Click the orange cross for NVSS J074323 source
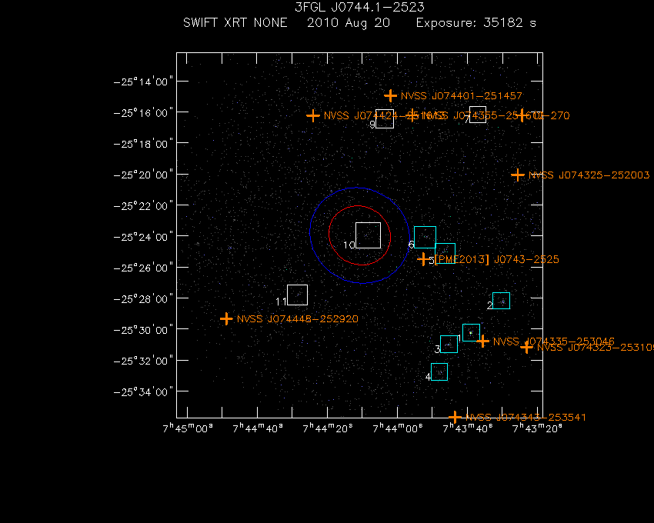 (x=526, y=347)
